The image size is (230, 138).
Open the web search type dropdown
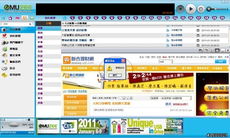pyautogui.click(x=166, y=62)
